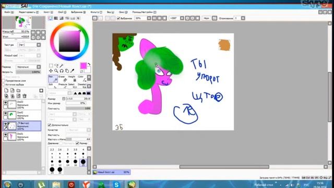Select the rectangular selection tool
The height and width of the screenshot is (188, 334).
(x=51, y=65)
